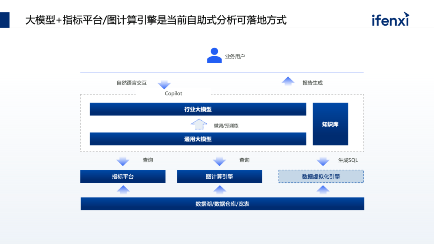Image resolution: width=434 pixels, height=244 pixels.
Task: Click the dashed 数据虚拟化引擎 box
Action: (x=321, y=176)
